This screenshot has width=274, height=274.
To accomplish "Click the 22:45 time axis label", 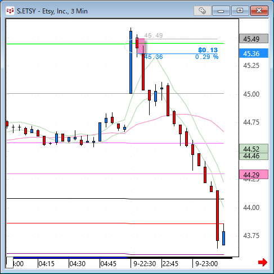I will [170, 264].
